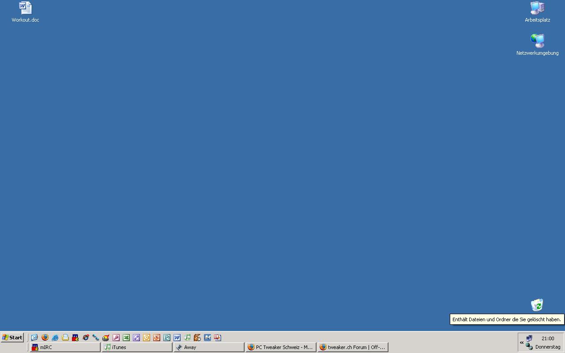Open Publisher from the Quick Launch bar
565x353 pixels.
[167, 338]
